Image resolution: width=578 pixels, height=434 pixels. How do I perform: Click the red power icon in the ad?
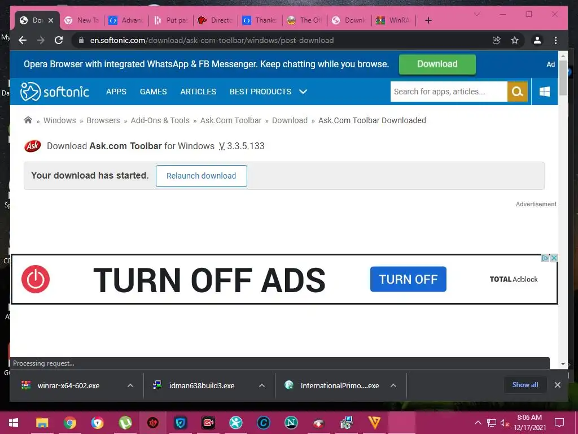[x=36, y=279]
